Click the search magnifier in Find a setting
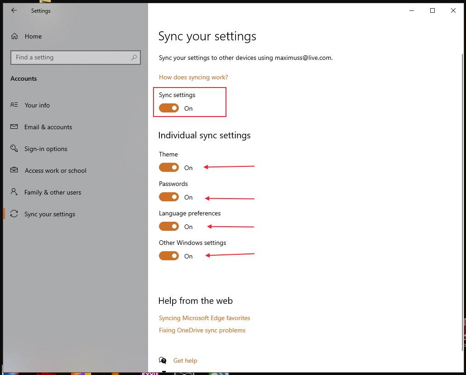The width and height of the screenshot is (466, 375). pyautogui.click(x=134, y=58)
